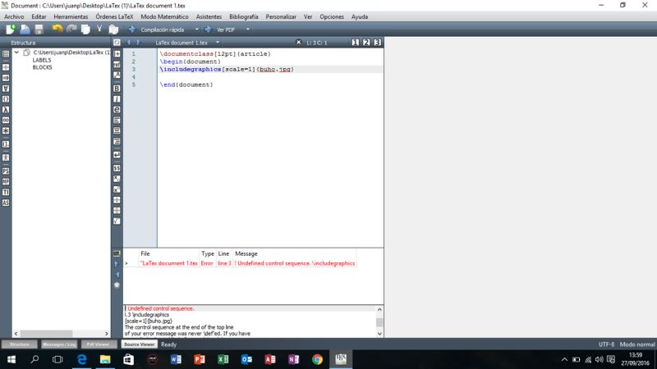
Task: Open lambda Greek letters panel
Action: [6, 110]
